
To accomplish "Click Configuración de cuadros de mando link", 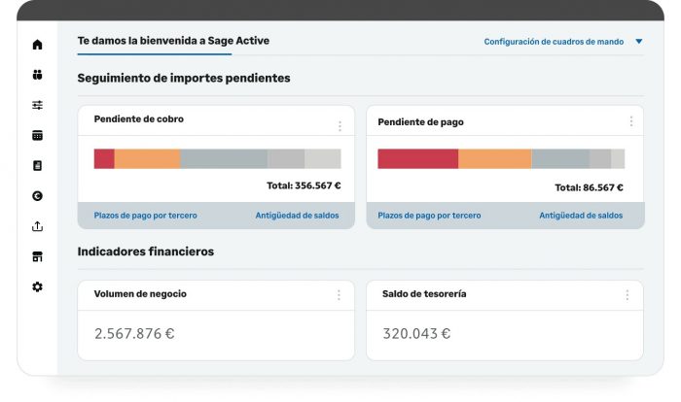I will pyautogui.click(x=554, y=42).
